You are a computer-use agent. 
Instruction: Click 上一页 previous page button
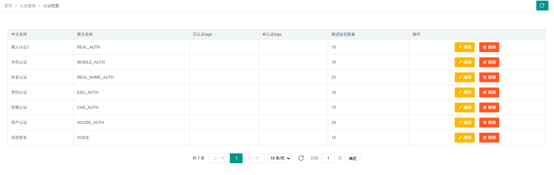tap(219, 158)
